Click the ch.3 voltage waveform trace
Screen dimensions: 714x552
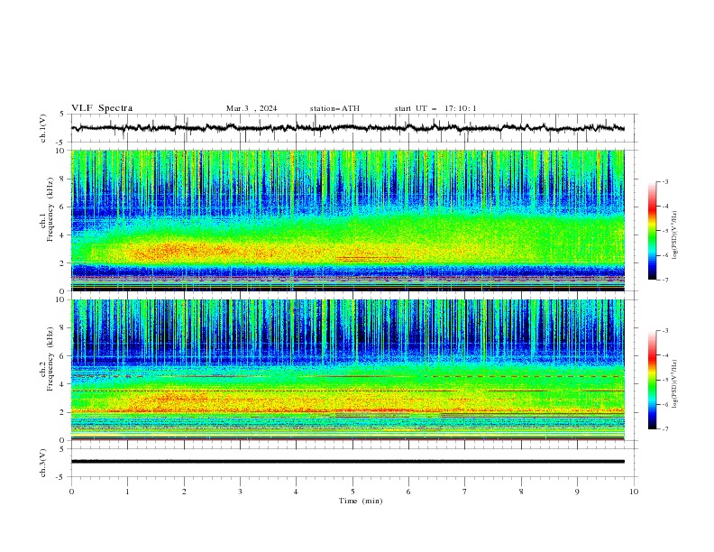[348, 462]
